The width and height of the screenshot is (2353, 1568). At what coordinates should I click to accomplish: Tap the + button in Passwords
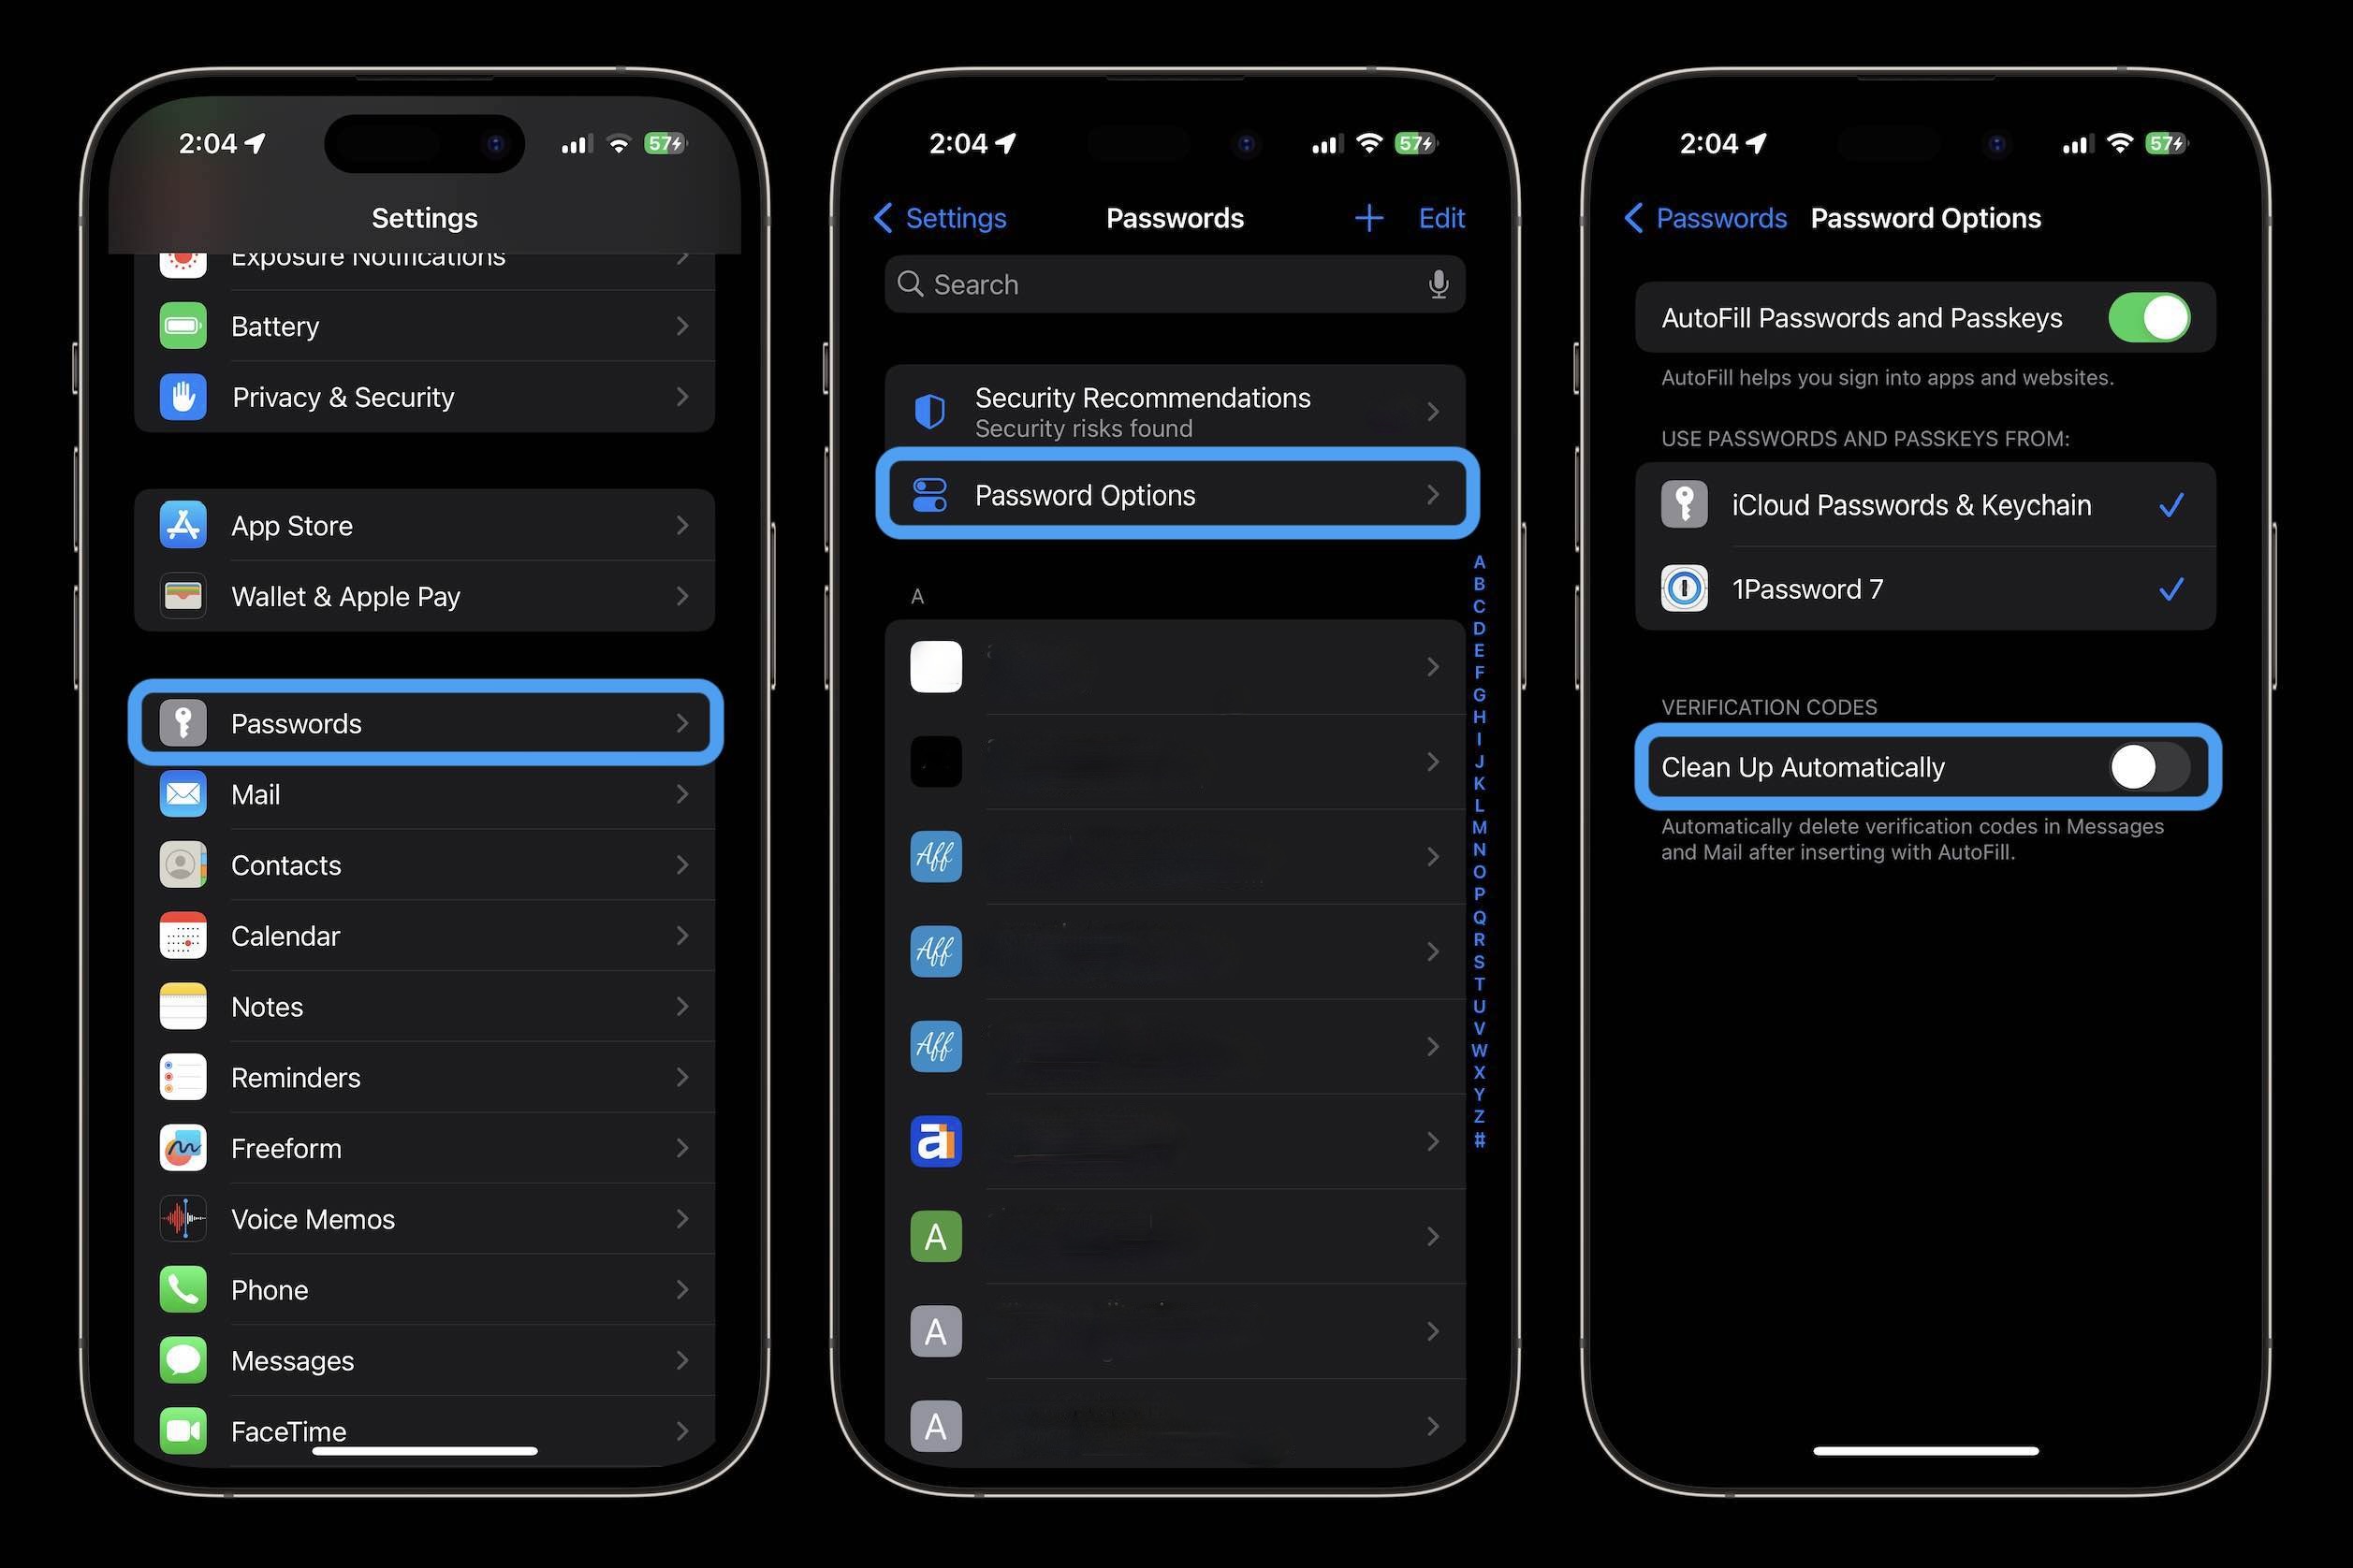[x=1369, y=217]
